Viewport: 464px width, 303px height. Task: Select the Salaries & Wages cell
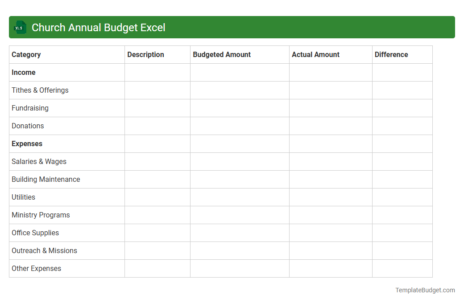coord(39,161)
